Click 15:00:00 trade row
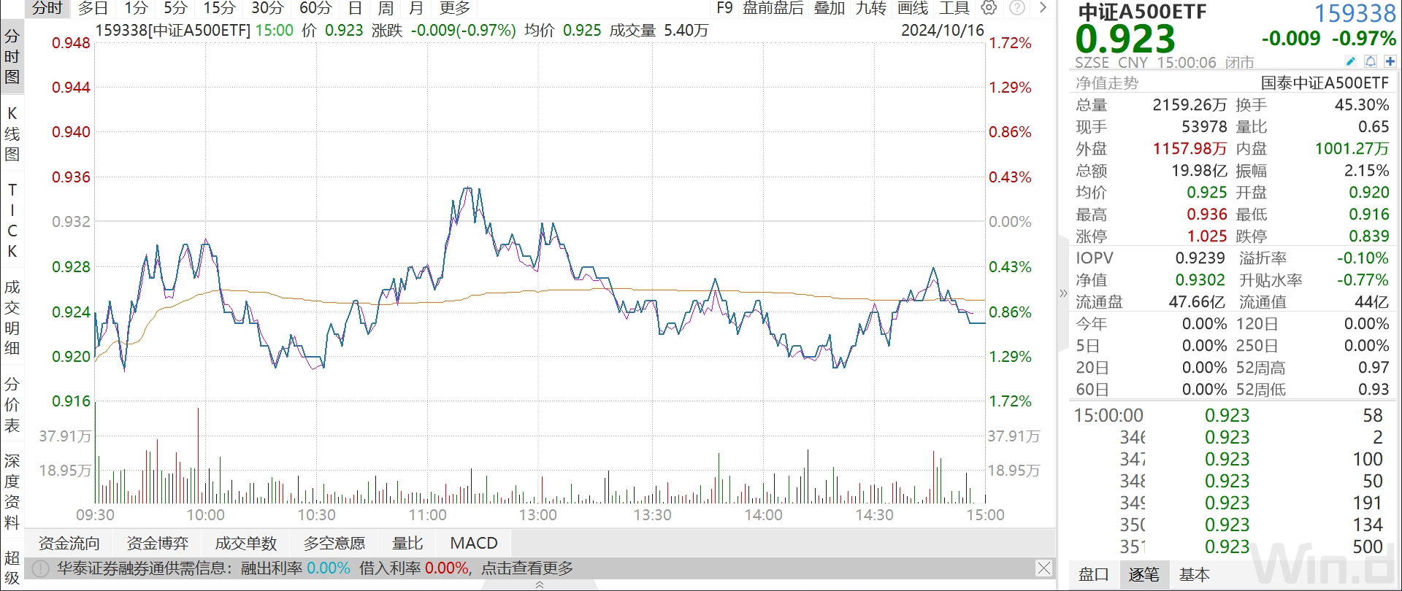 click(x=1233, y=415)
